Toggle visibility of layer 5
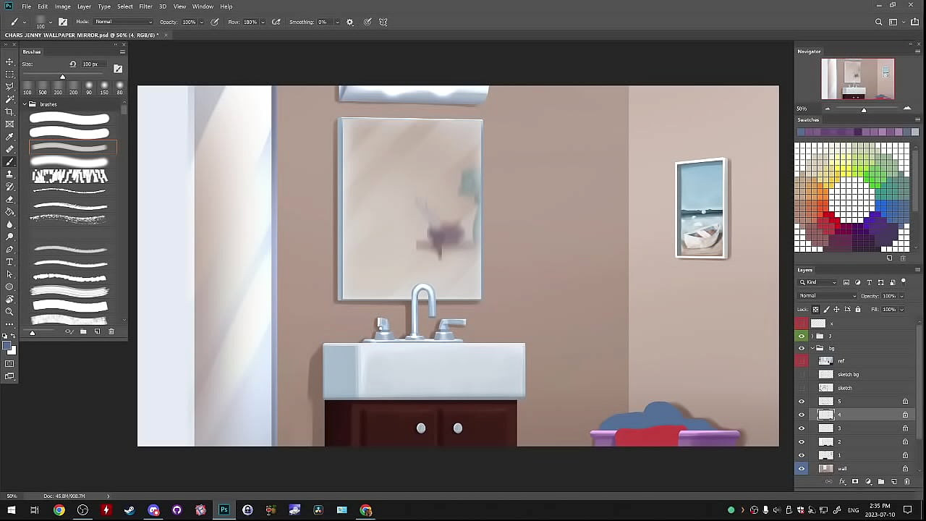Viewport: 926px width, 521px height. tap(801, 402)
